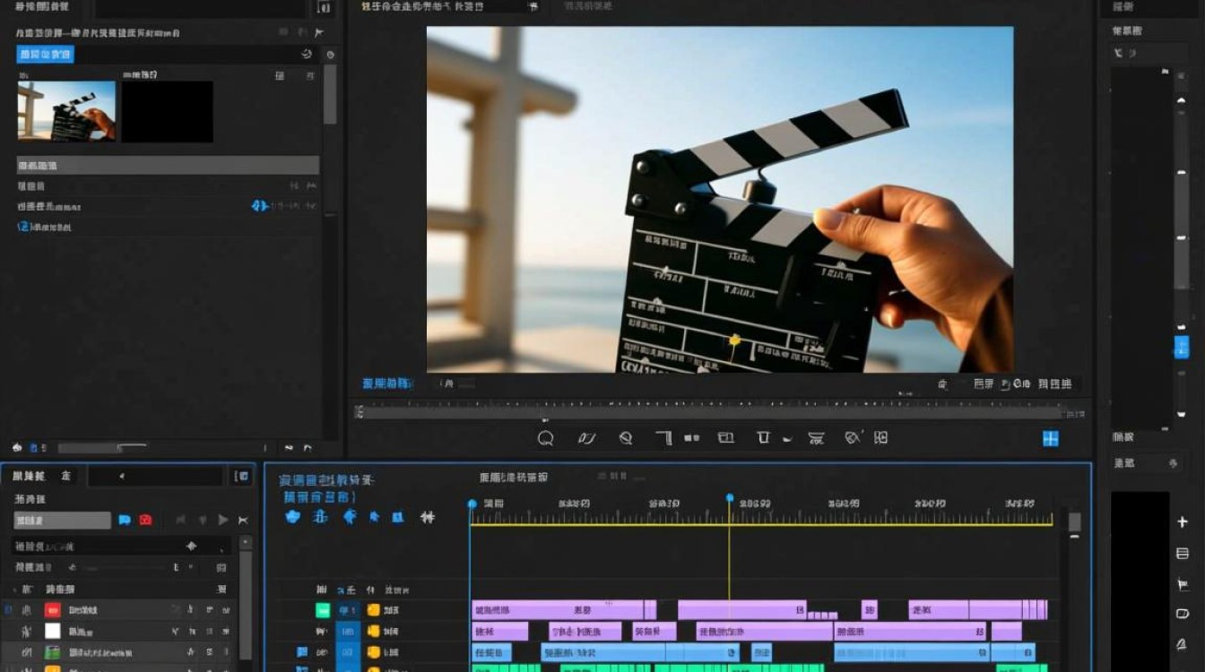Viewport: 1205px width, 672px height.
Task: Select the first blue tool icon above the track headers
Action: coord(292,517)
